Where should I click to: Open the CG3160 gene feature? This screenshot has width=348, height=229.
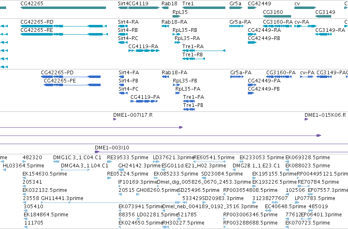pos(277,16)
